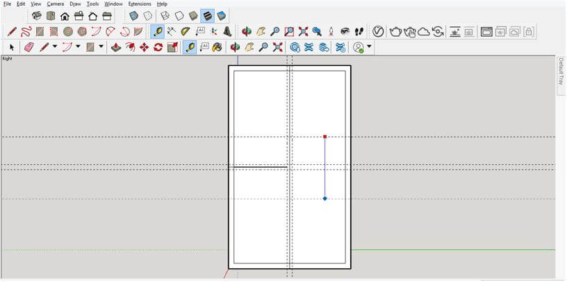The width and height of the screenshot is (567, 282).
Task: Start V-Ray interactive render teapot with hand
Action: pyautogui.click(x=410, y=32)
